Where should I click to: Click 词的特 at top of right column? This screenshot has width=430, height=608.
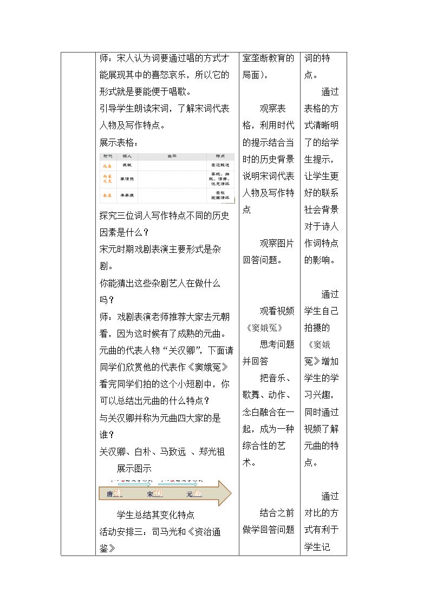click(x=317, y=58)
